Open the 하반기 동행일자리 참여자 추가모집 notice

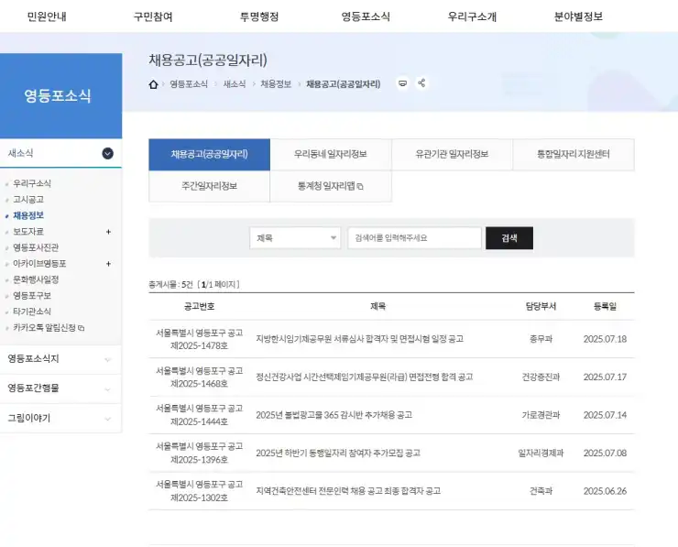click(338, 453)
